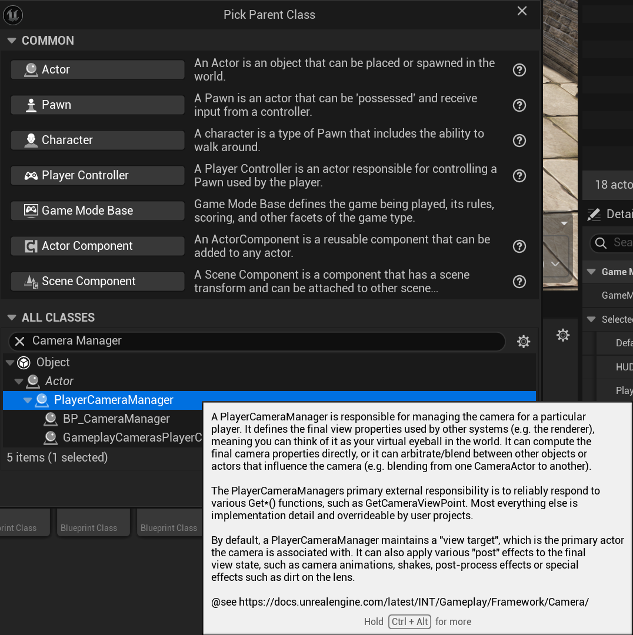Screen dimensions: 633x635
Task: Pick Game Mode Base as parent class
Action: pos(97,210)
